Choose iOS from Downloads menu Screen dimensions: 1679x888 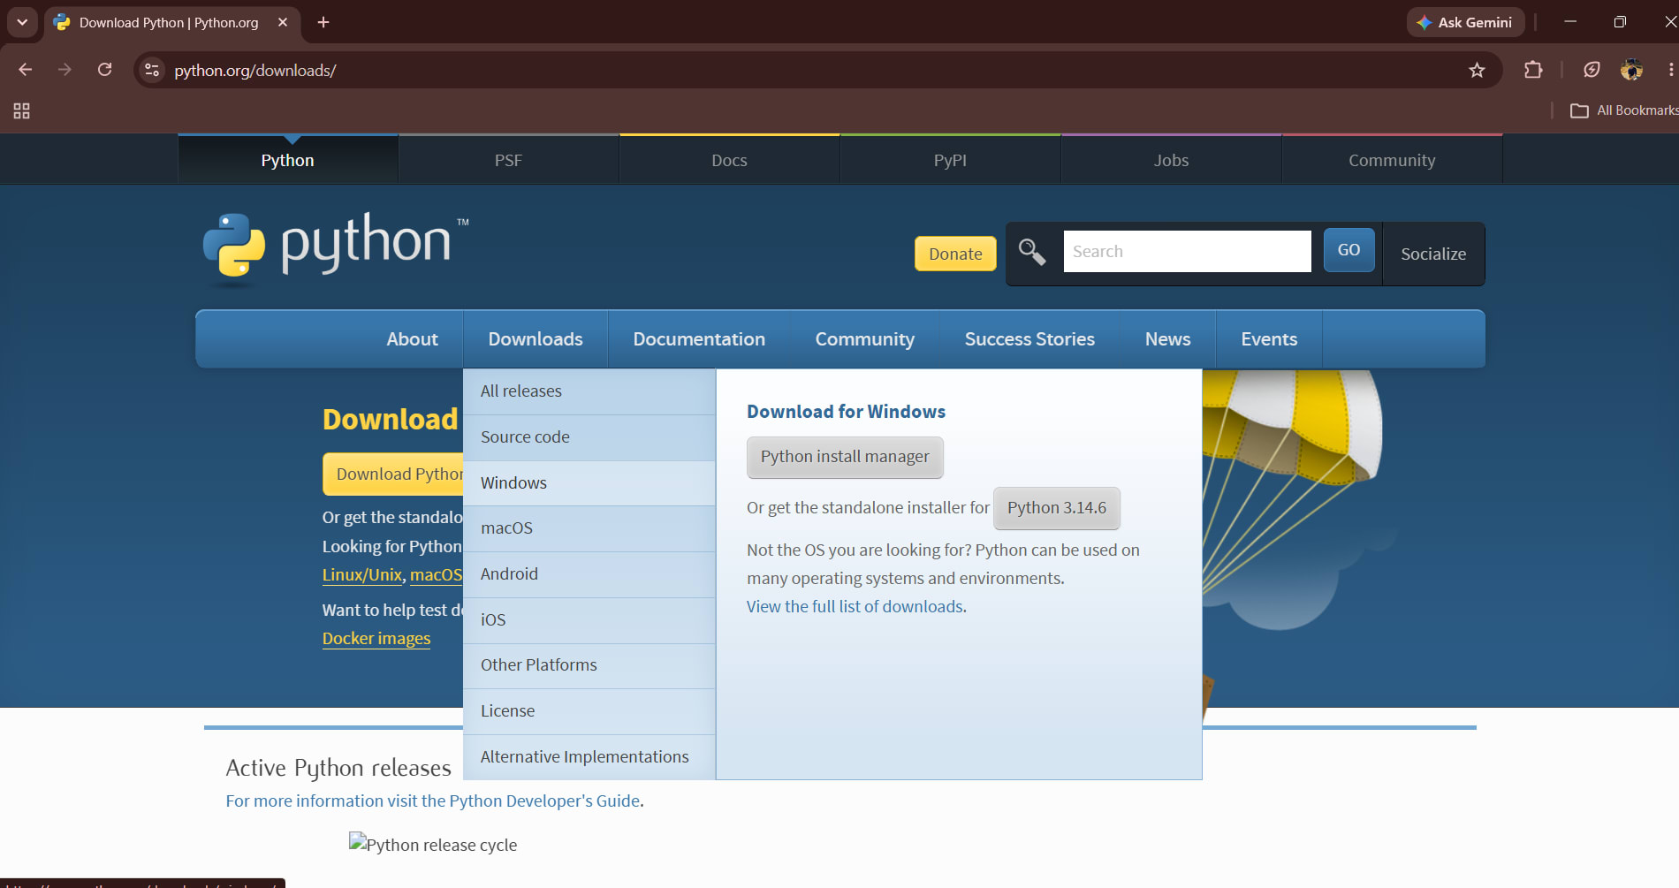coord(589,620)
